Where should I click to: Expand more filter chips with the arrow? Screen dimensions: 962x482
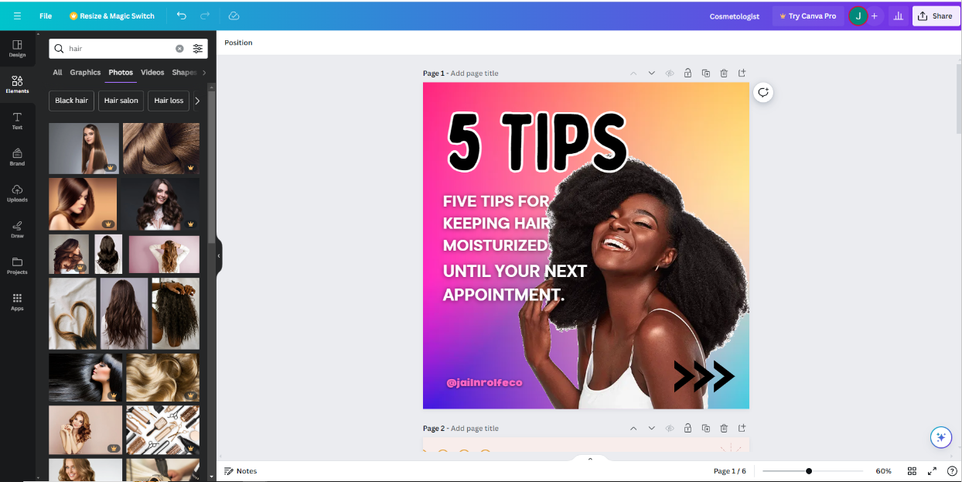[x=197, y=101]
